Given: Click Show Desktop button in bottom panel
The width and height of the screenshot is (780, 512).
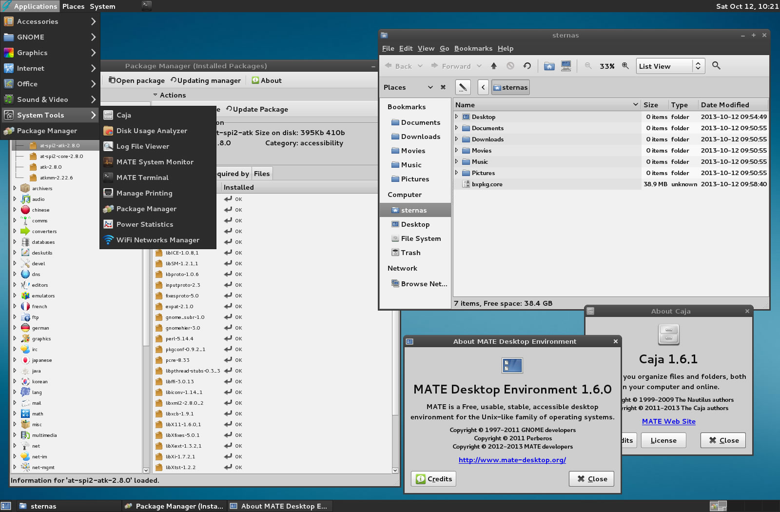Looking at the screenshot, I should click(6, 506).
